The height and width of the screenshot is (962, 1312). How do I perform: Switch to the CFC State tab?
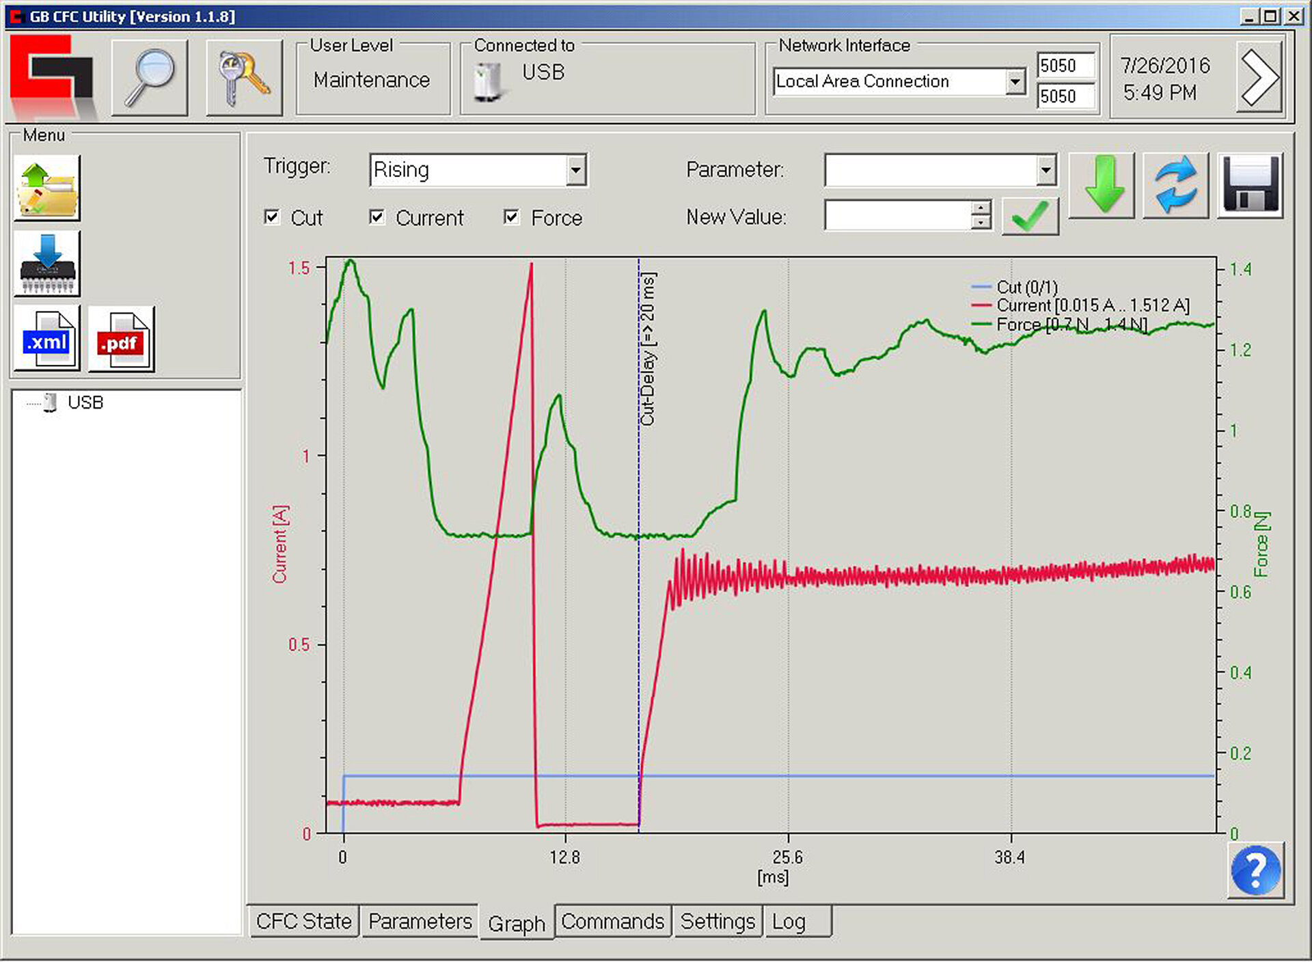pyautogui.click(x=304, y=921)
